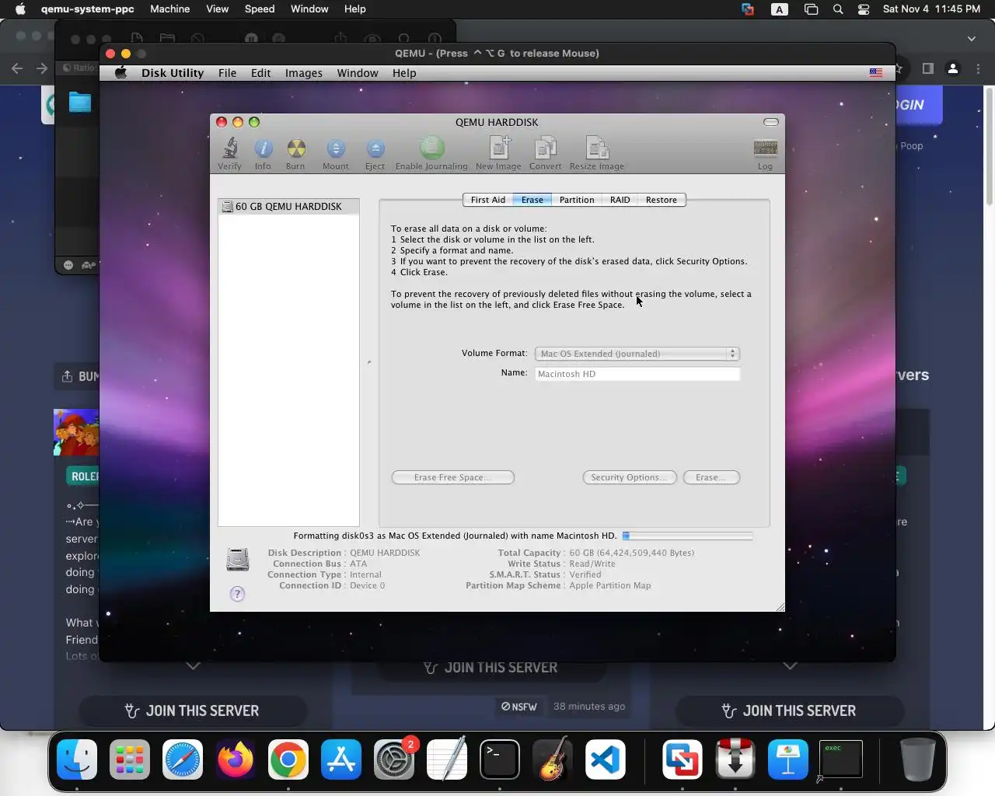Viewport: 995px width, 796px height.
Task: Click the sidebar split divider handle
Action: 369,362
